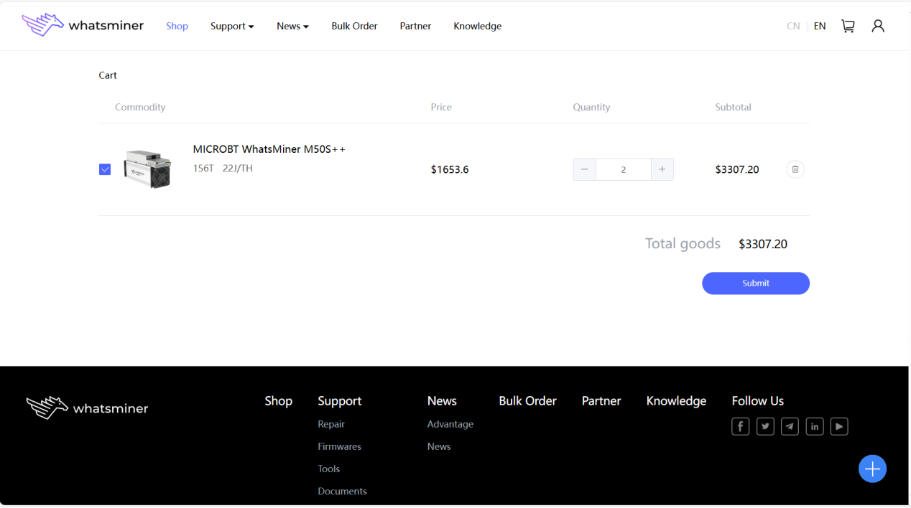The image size is (911, 508).
Task: Open the user account icon
Action: click(x=878, y=26)
